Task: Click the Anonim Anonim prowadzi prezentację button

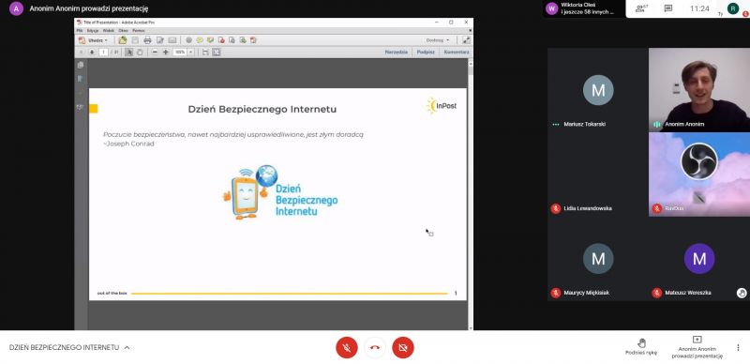Action: click(697, 347)
